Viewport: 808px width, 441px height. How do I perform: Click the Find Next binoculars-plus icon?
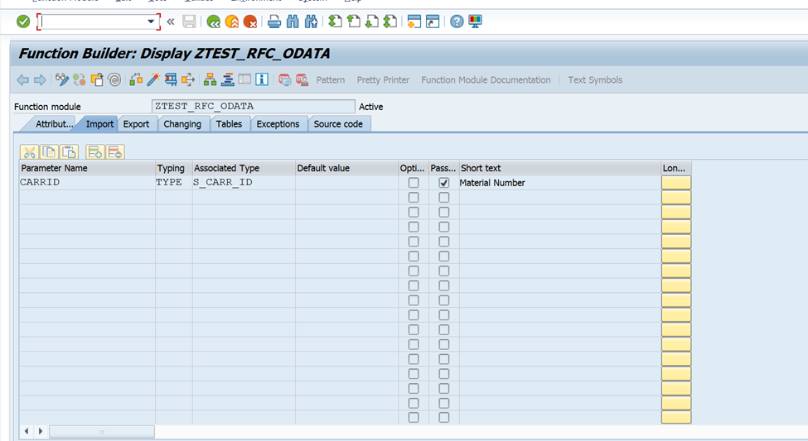tap(311, 22)
